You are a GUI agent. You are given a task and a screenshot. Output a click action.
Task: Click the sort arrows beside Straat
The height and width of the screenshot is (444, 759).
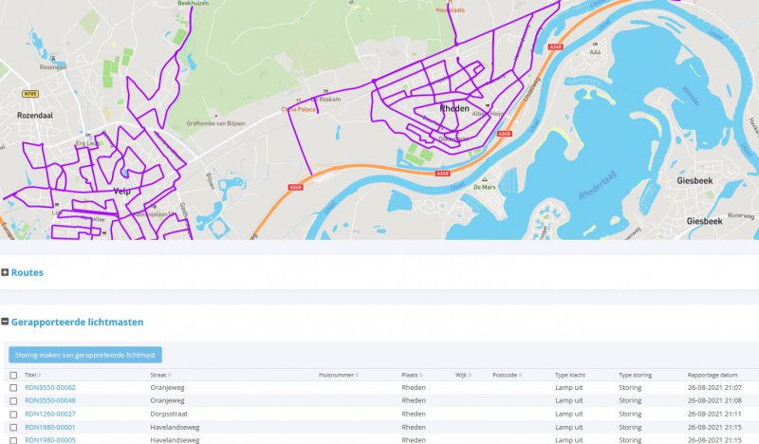pos(170,376)
